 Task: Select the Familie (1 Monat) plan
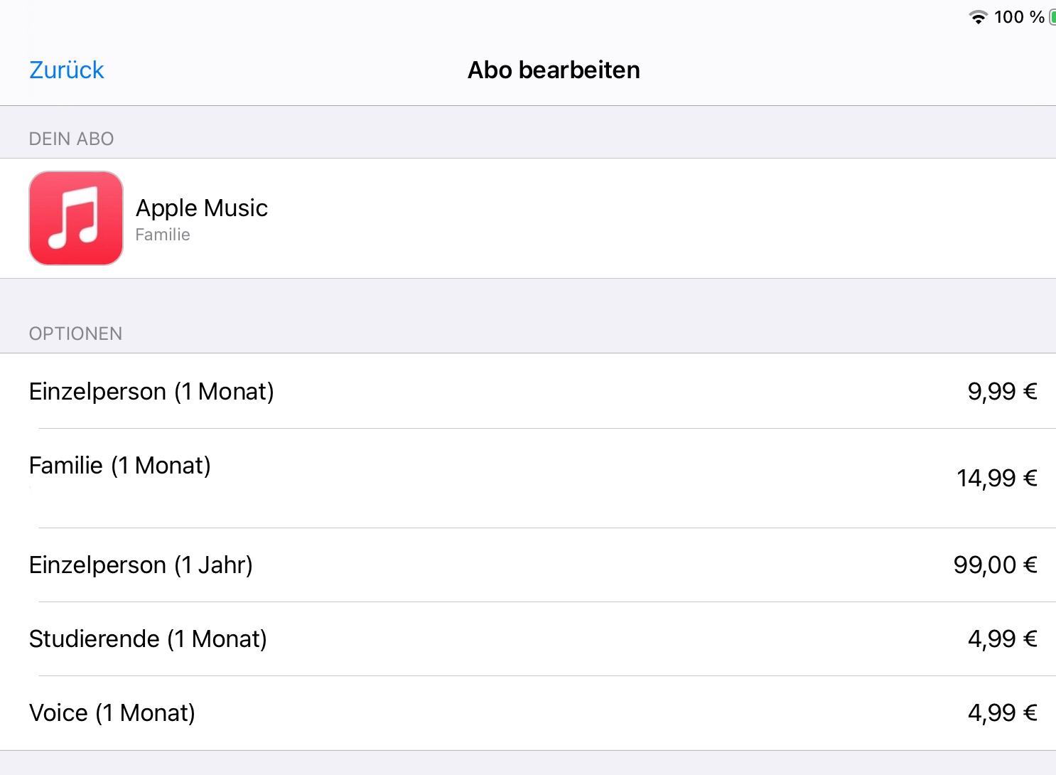(120, 466)
